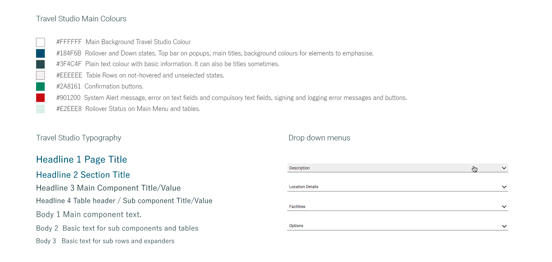Click the Facilities menu label
Image resolution: width=552 pixels, height=262 pixels.
point(297,207)
